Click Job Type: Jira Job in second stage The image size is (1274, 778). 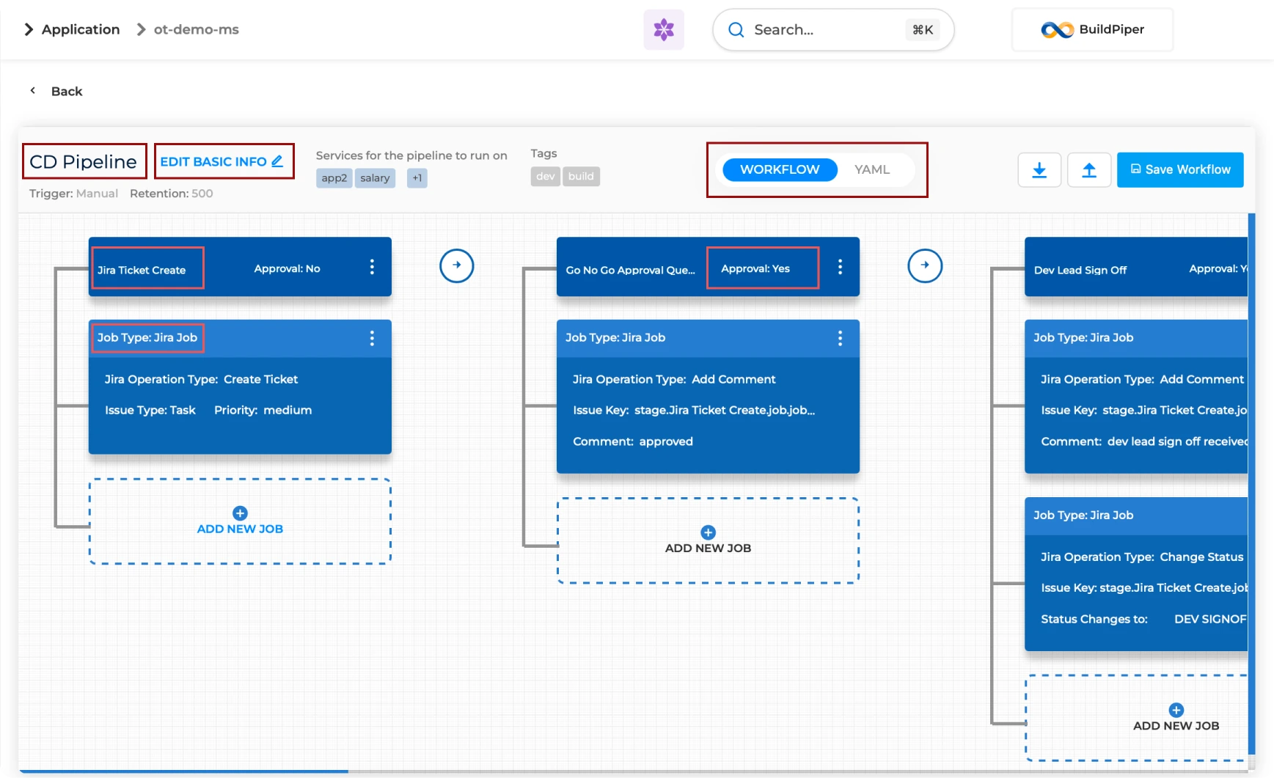(x=615, y=337)
